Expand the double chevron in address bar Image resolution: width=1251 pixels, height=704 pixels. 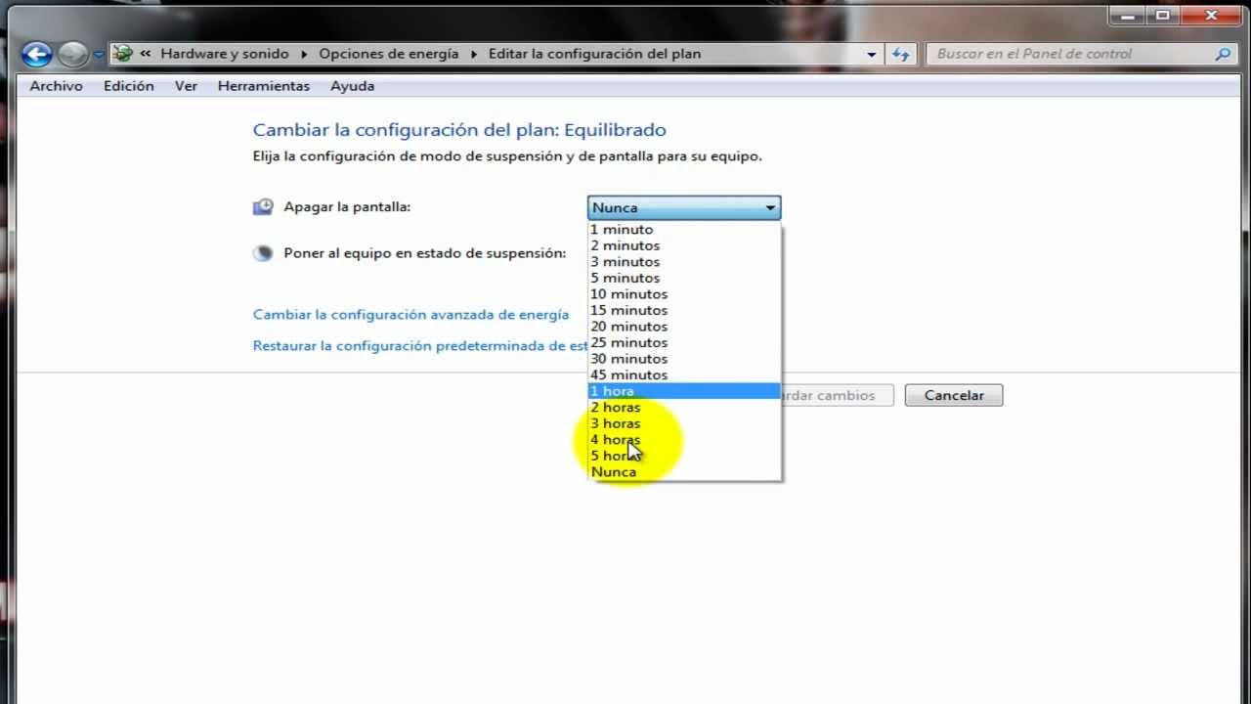coord(146,54)
